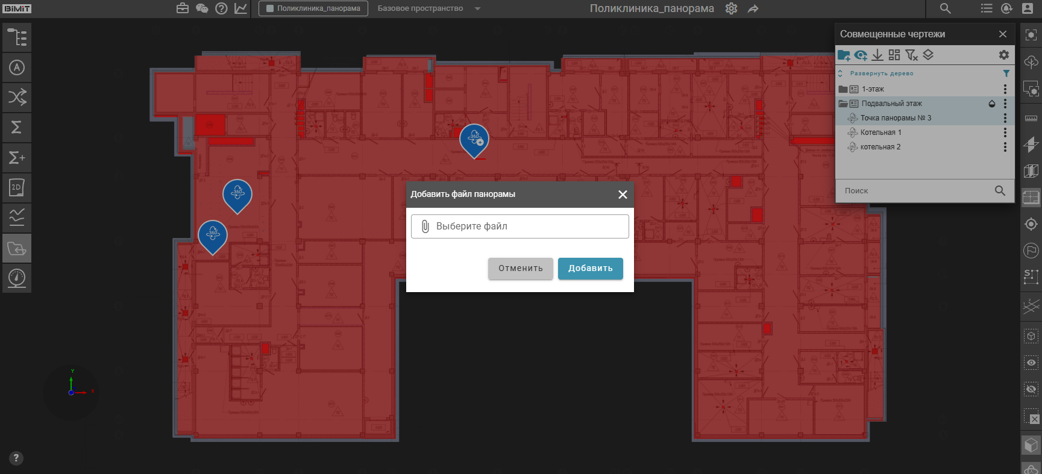This screenshot has height=474, width=1042.
Task: Open the 2D drawings tool
Action: (x=17, y=188)
